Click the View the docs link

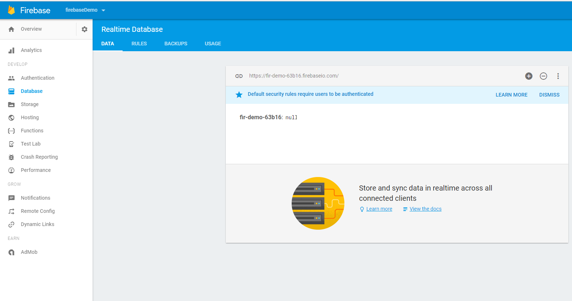[426, 209]
